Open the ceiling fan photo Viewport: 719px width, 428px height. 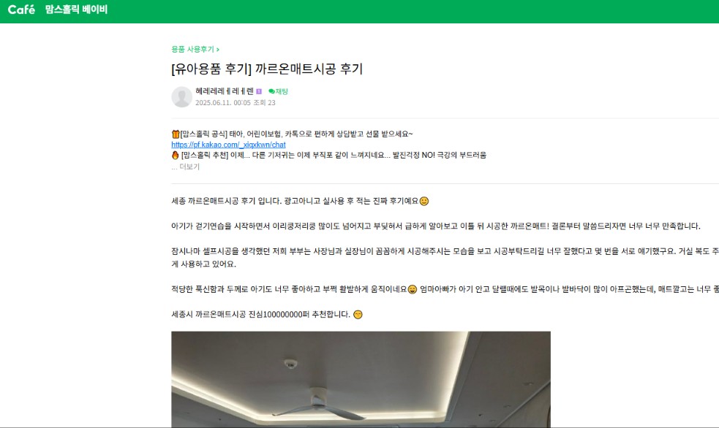(361, 379)
